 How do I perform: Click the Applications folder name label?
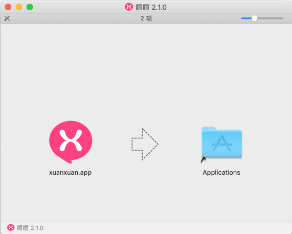221,173
